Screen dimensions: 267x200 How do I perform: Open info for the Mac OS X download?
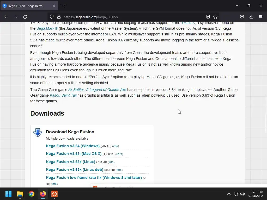(120, 154)
